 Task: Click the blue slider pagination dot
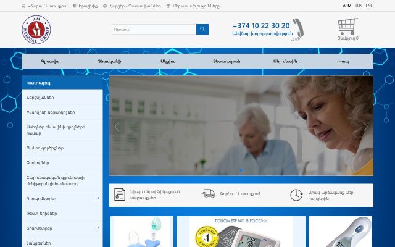241,170
